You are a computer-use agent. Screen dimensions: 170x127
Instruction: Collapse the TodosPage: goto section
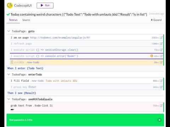point(8,31)
